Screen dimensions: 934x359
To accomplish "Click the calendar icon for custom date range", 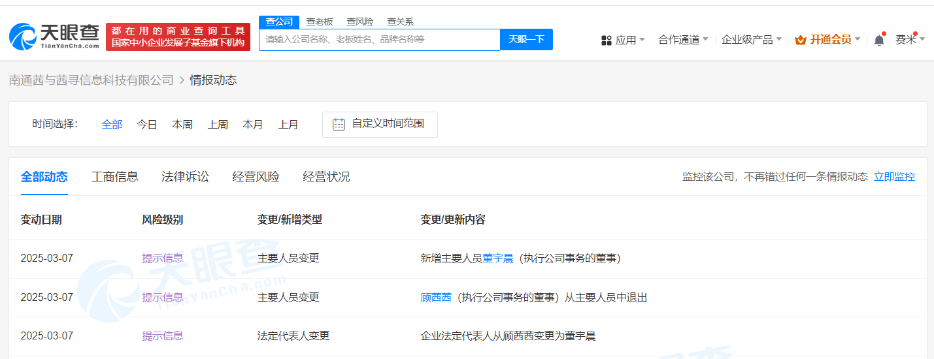I will coord(339,124).
